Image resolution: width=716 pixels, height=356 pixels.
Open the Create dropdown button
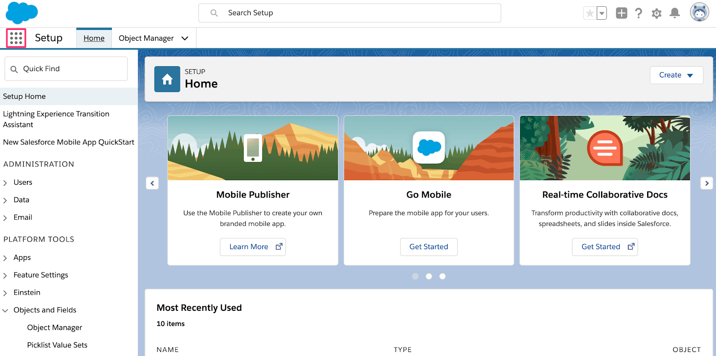pyautogui.click(x=677, y=75)
